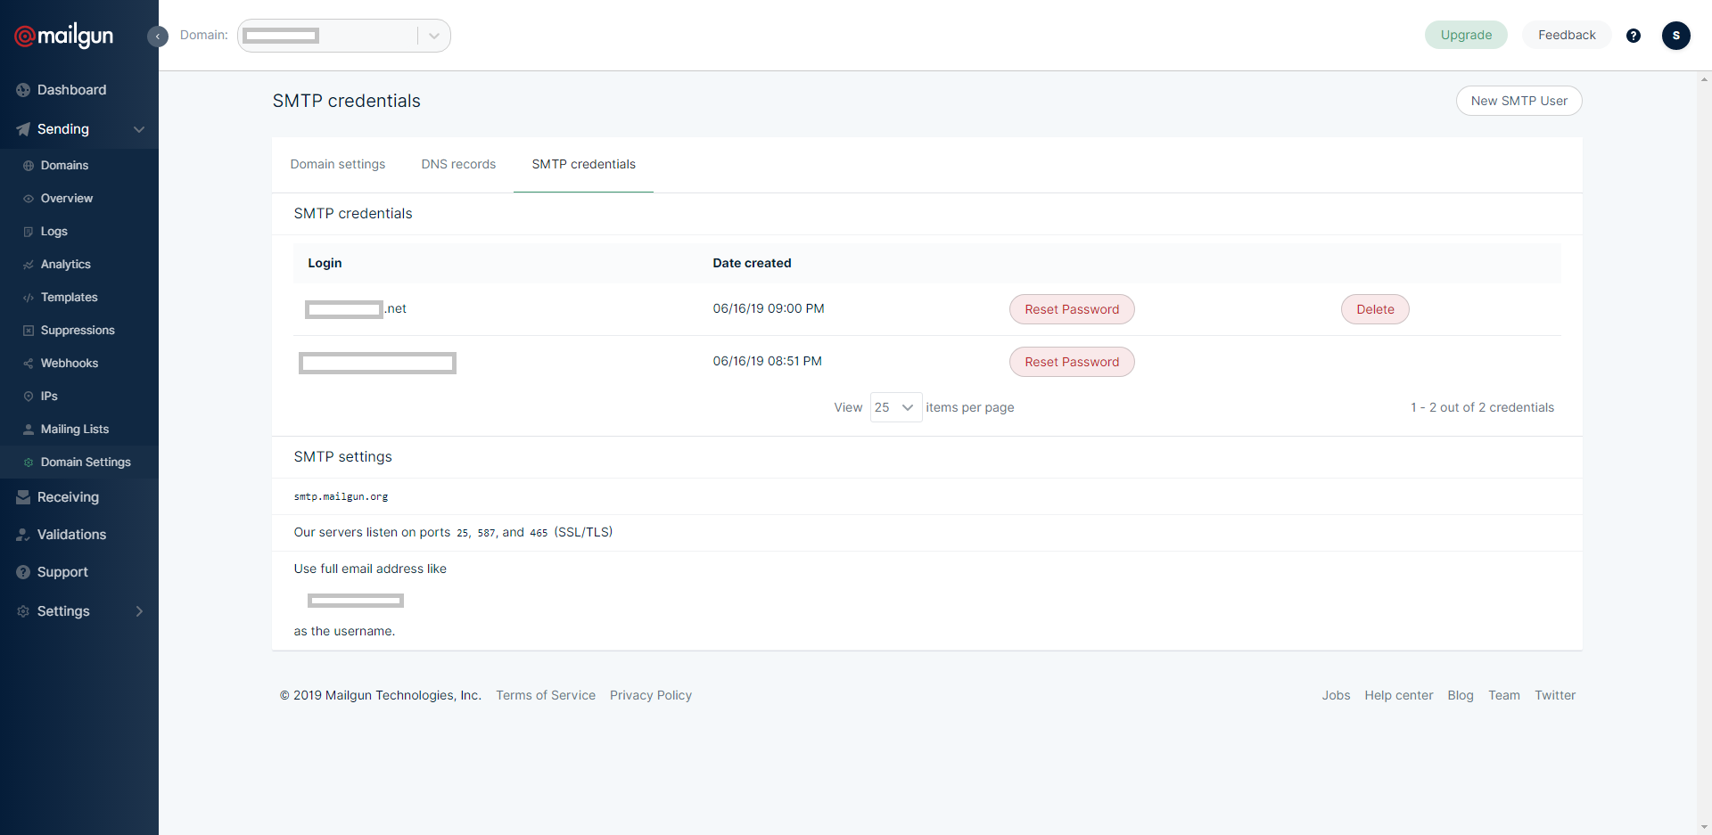This screenshot has height=835, width=1712.
Task: Reset password for the 08:51 PM credential
Action: coord(1072,362)
